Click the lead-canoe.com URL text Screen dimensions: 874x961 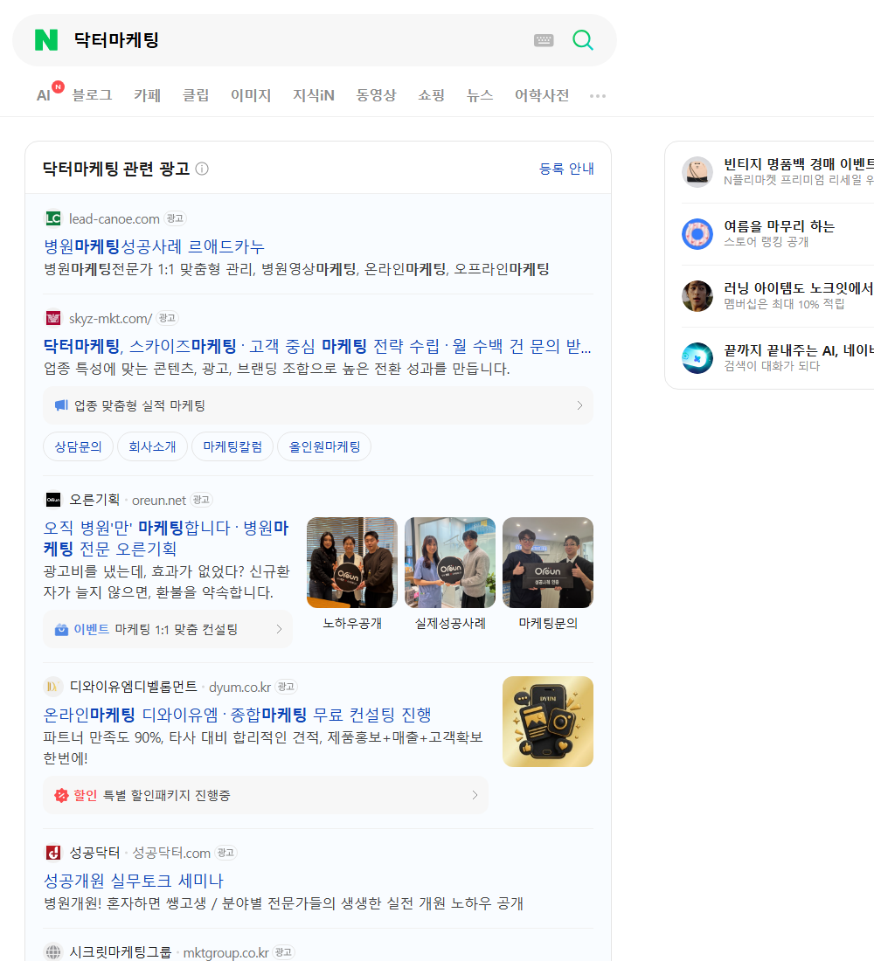click(114, 218)
